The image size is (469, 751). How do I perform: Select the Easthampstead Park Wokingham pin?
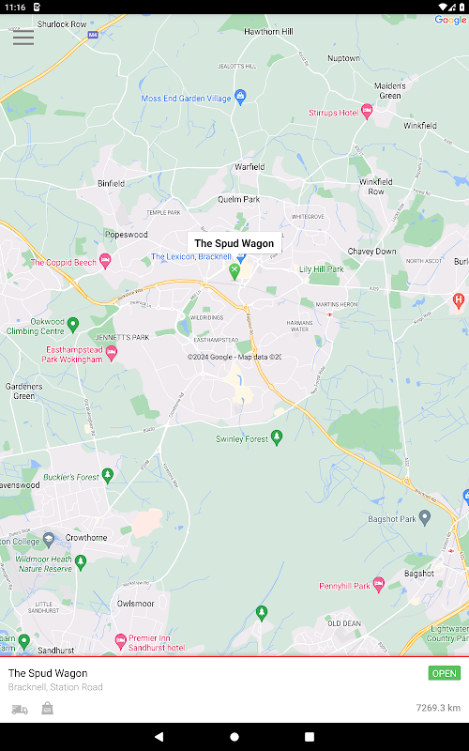click(111, 354)
